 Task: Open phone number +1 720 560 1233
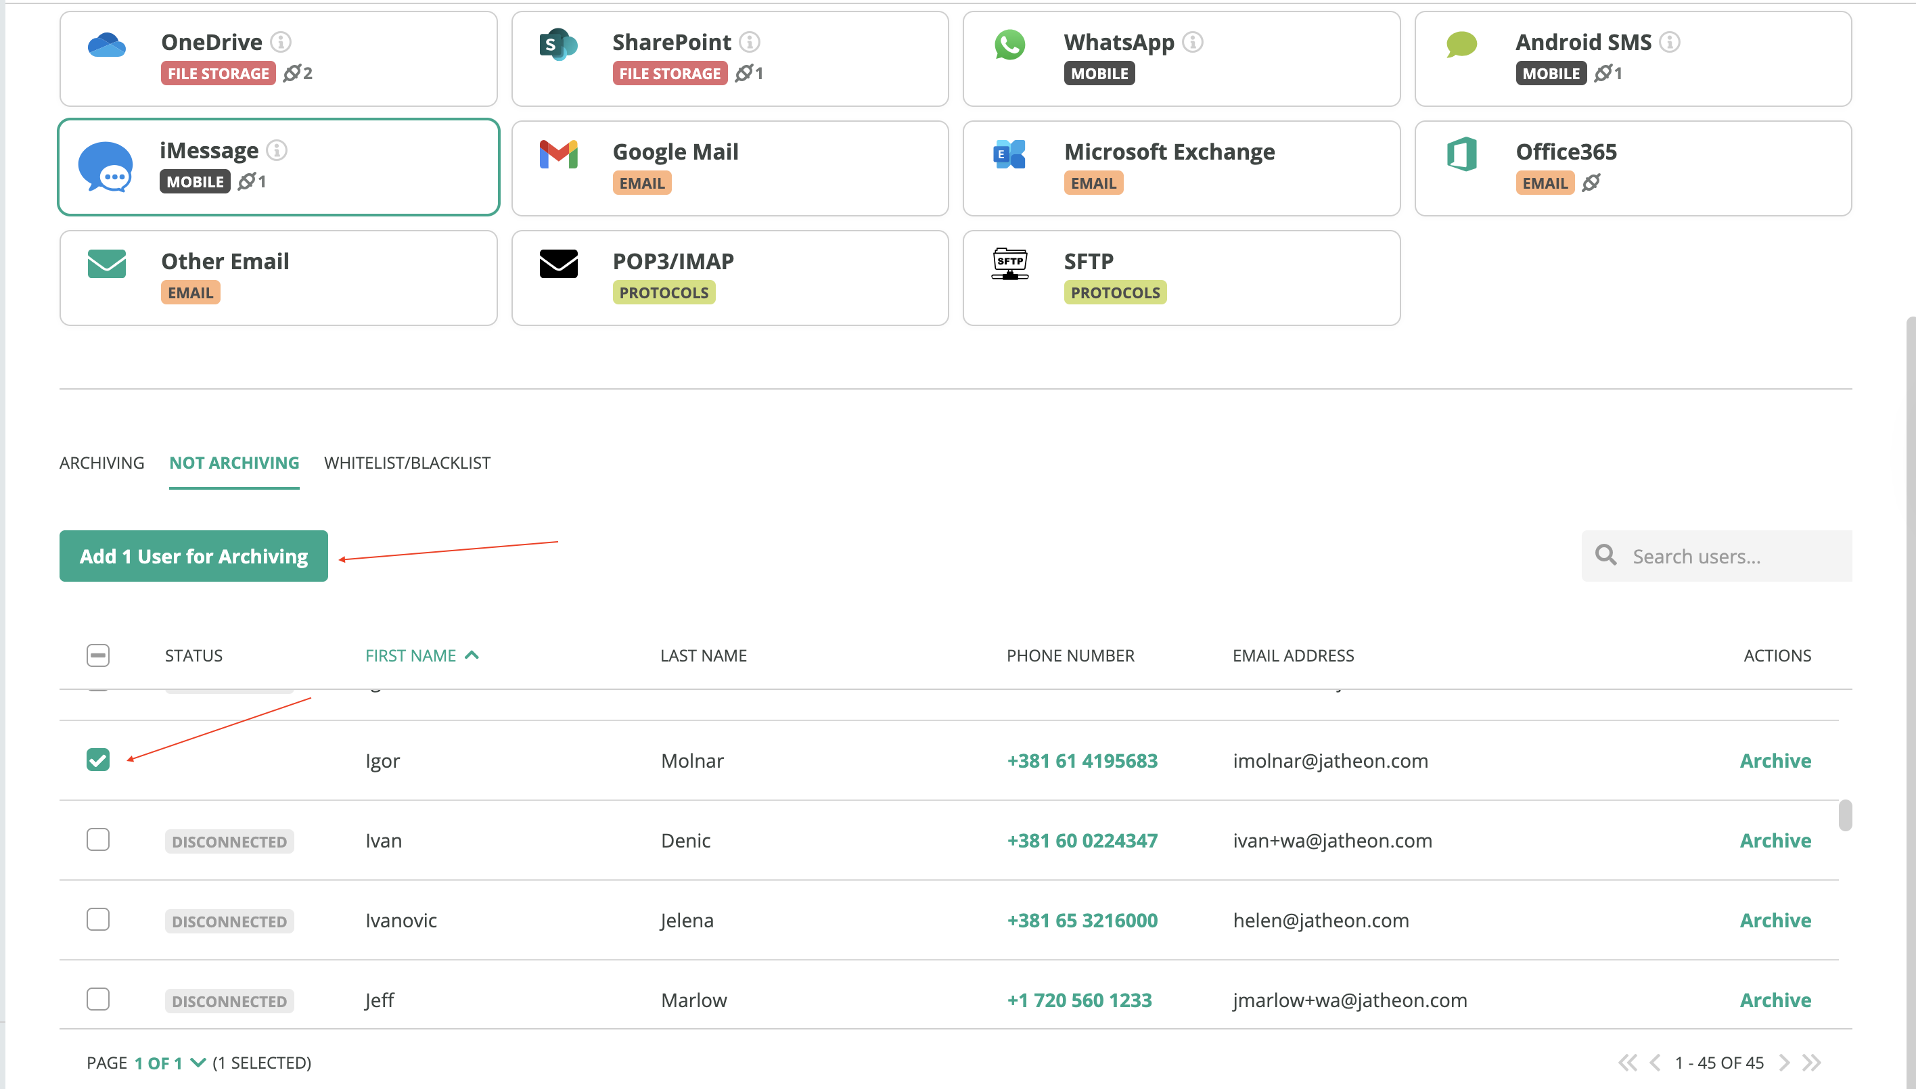point(1079,1000)
